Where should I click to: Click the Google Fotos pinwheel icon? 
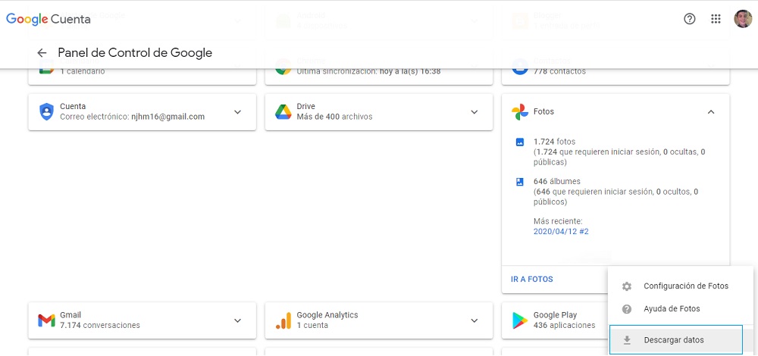tap(520, 112)
